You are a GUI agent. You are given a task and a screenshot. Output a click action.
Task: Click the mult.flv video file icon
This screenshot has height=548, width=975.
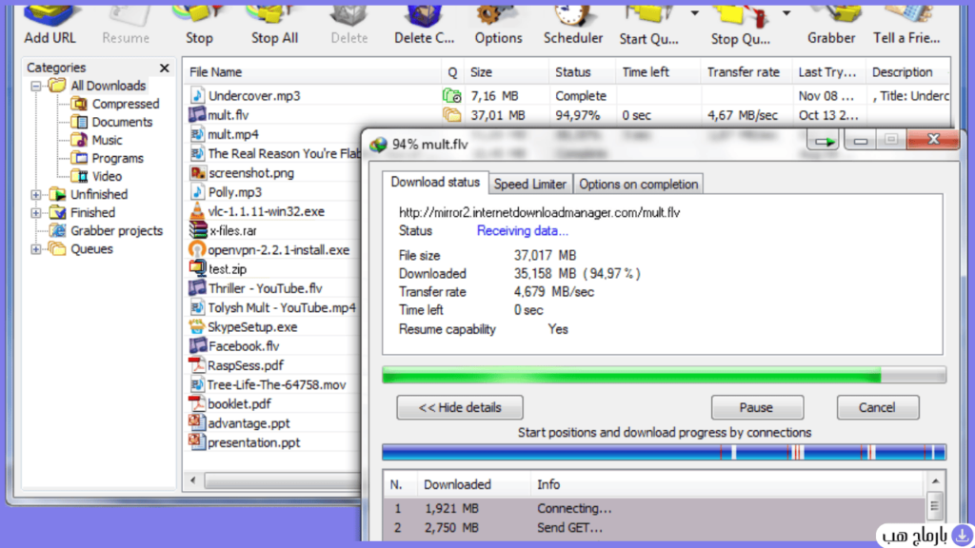197,114
